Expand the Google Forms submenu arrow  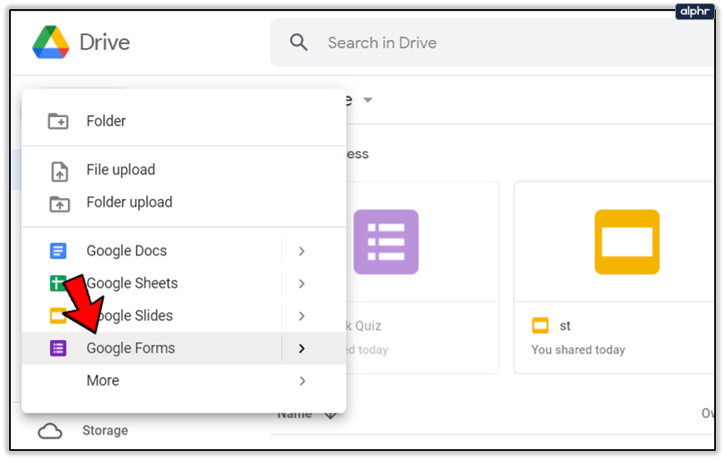pos(302,349)
